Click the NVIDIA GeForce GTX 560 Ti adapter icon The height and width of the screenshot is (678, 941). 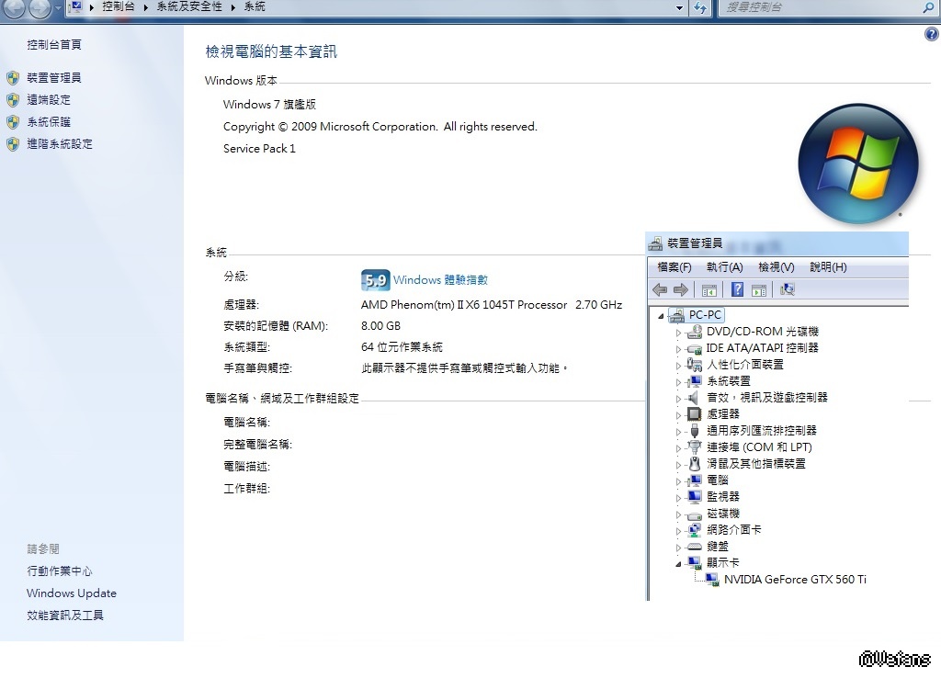712,580
